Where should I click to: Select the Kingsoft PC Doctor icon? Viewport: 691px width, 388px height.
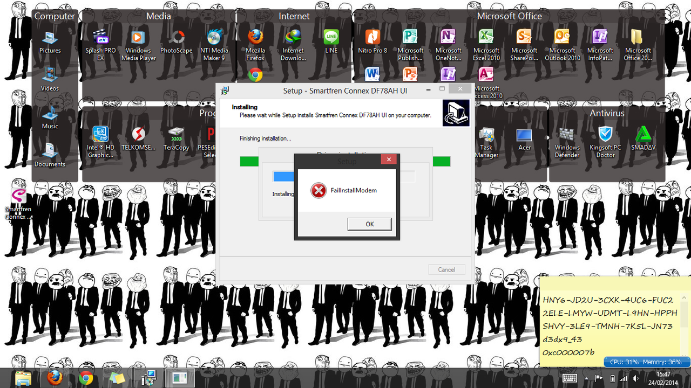pyautogui.click(x=605, y=142)
